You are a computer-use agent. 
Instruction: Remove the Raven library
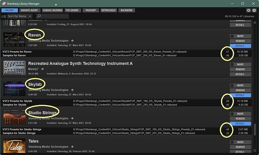(240, 41)
